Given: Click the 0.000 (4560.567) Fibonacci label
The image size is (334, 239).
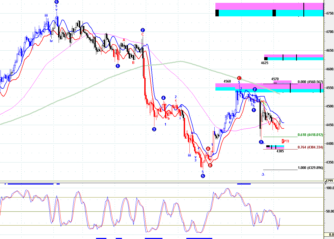Looking at the screenshot, I should (x=310, y=82).
